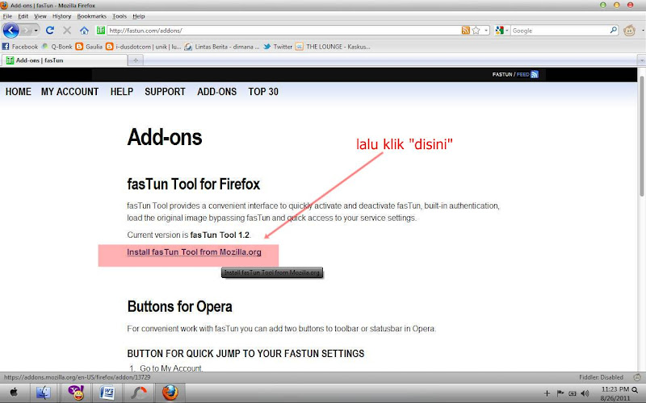Click the Firefox taskbar icon
Image resolution: width=646 pixels, height=403 pixels.
(x=170, y=393)
